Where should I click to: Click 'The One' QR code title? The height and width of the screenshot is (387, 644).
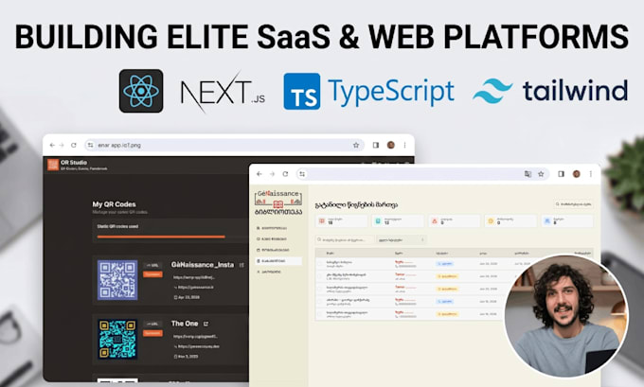click(185, 324)
